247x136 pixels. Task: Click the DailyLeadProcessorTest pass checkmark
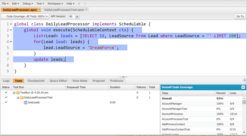tap(6, 97)
